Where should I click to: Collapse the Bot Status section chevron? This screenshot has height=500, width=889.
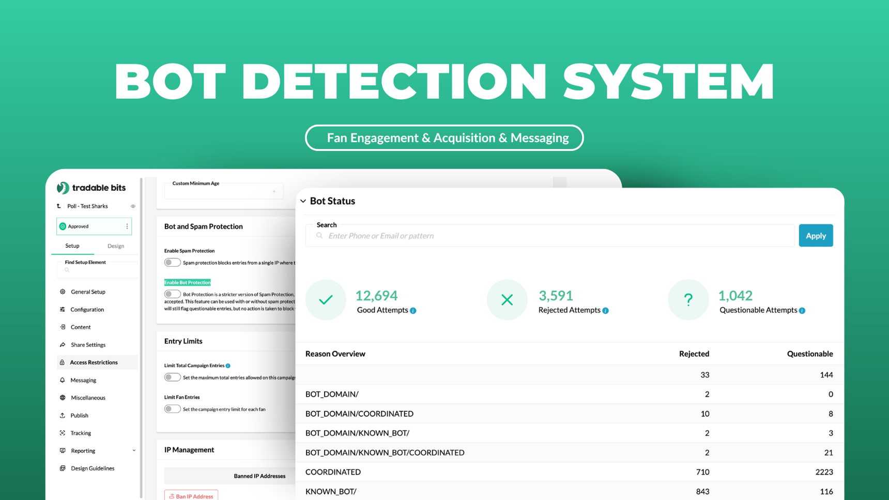coord(303,201)
